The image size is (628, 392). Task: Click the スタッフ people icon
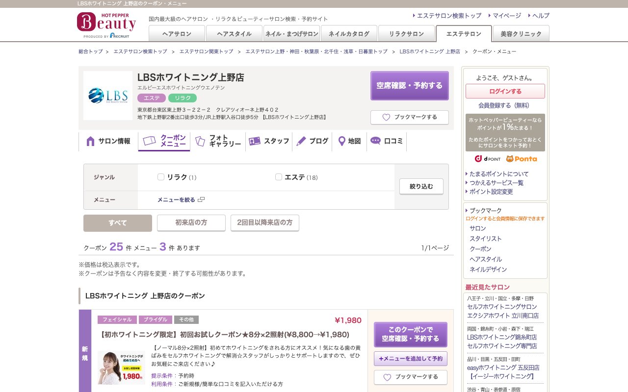pyautogui.click(x=255, y=141)
